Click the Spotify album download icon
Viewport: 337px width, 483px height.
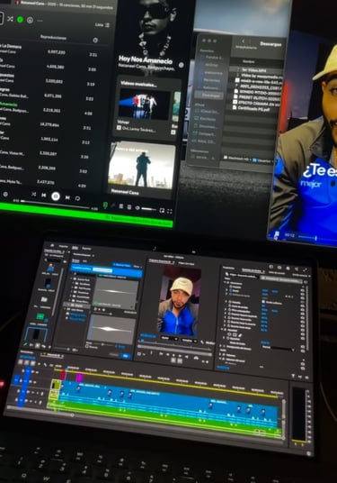point(30,21)
